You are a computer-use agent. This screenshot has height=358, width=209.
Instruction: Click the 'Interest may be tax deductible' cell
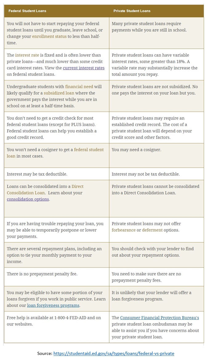click(x=57, y=174)
